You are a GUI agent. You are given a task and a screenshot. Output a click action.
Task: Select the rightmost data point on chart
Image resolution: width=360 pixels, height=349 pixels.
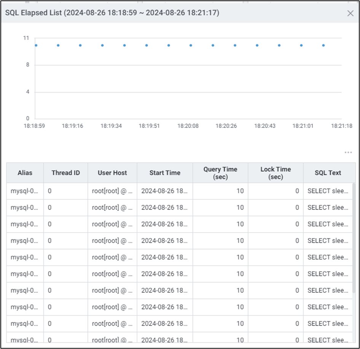coord(323,45)
